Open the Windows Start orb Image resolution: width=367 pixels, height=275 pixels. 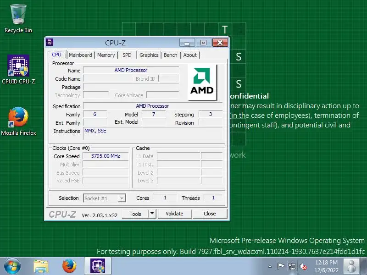[12, 266]
